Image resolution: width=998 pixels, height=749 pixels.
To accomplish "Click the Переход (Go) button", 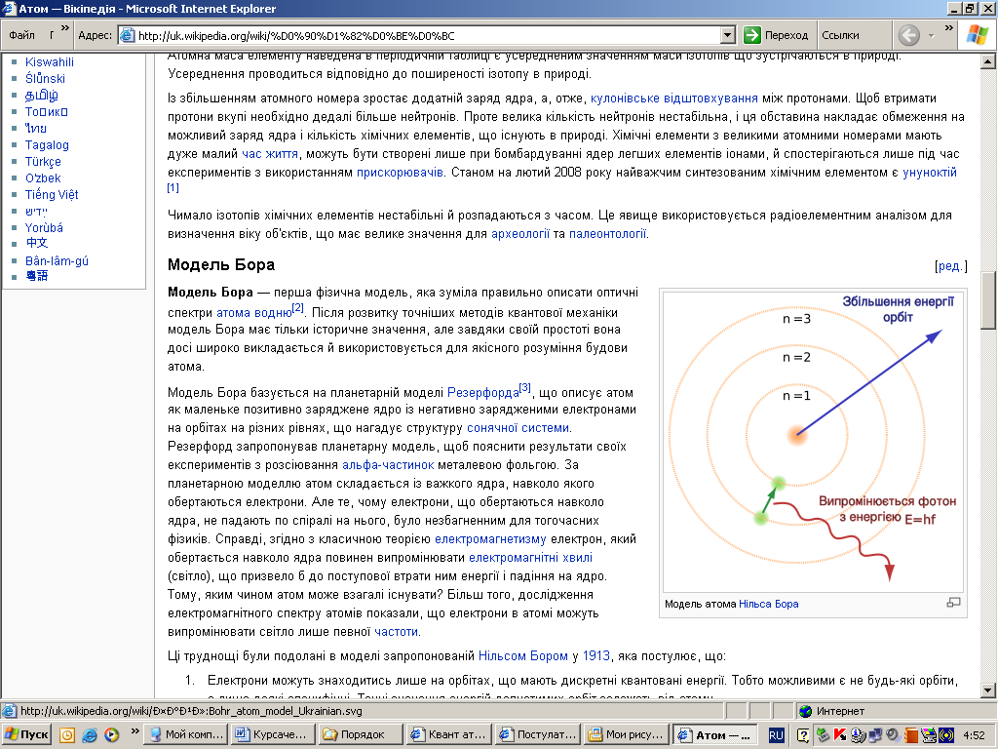I will point(777,36).
